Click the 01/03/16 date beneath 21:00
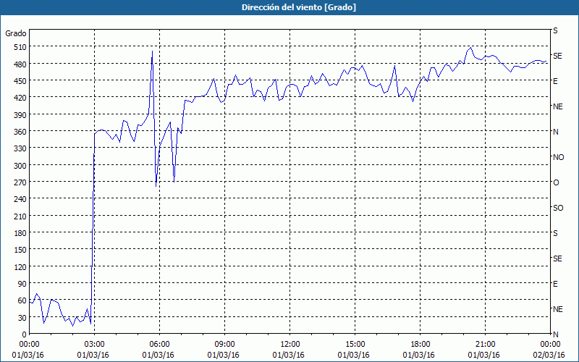The width and height of the screenshot is (579, 362). [x=483, y=355]
